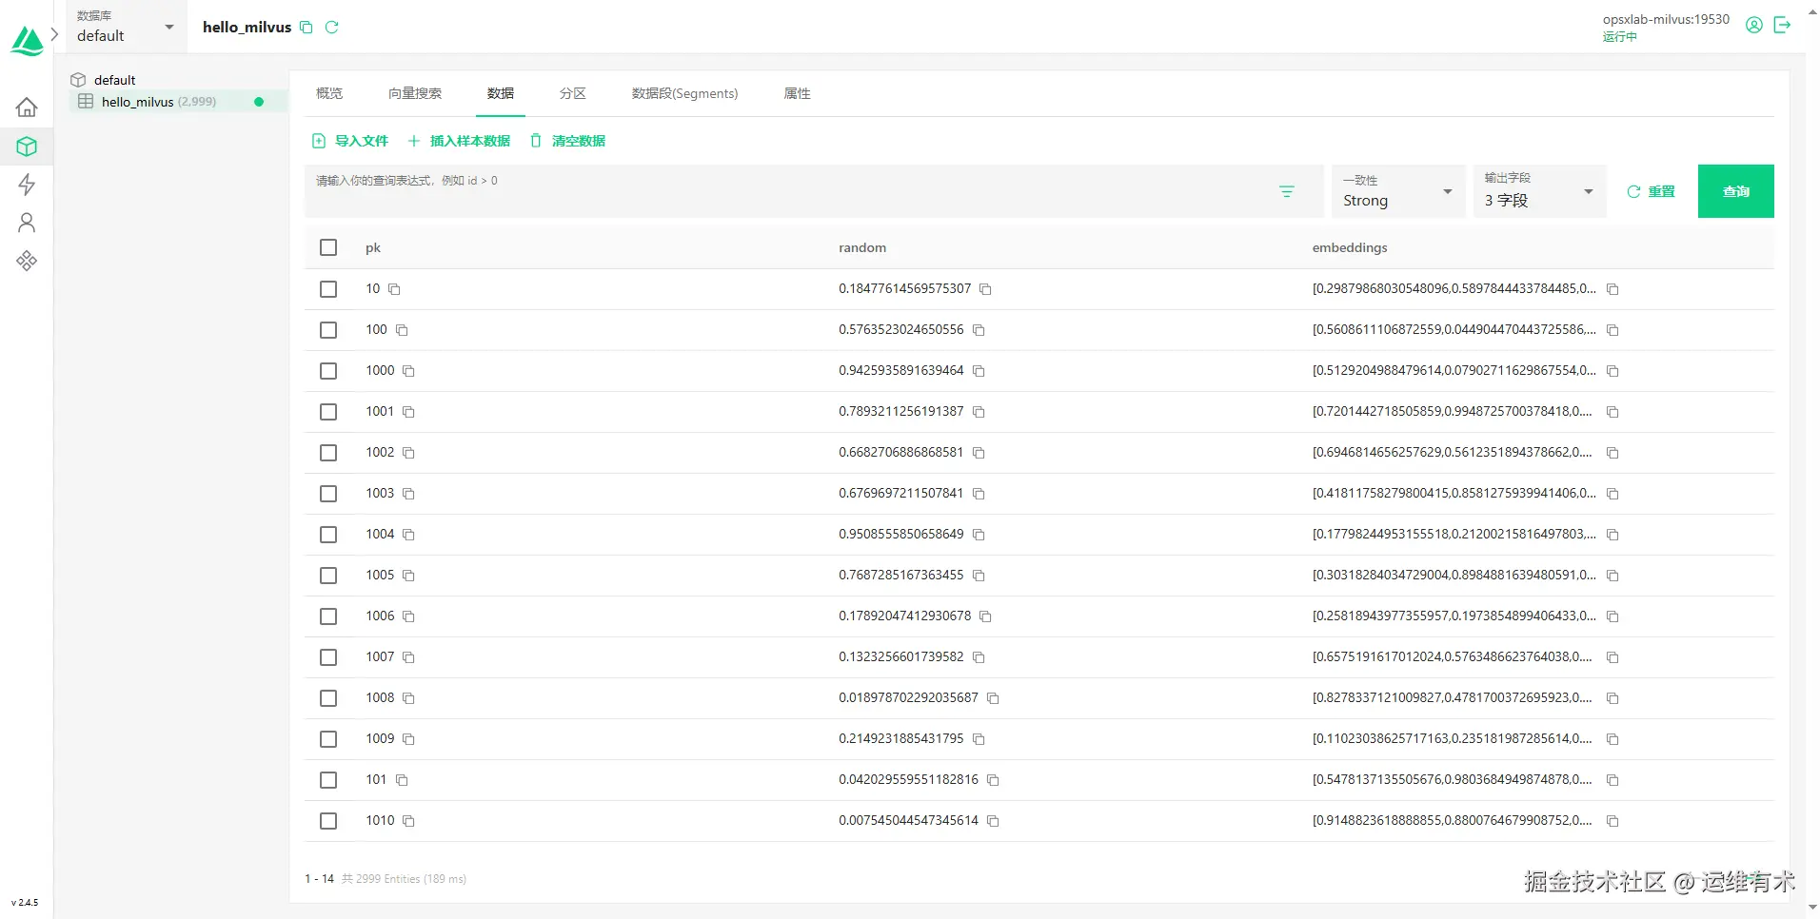This screenshot has width=1820, height=919.
Task: Log out using the exit icon top right
Action: (x=1784, y=25)
